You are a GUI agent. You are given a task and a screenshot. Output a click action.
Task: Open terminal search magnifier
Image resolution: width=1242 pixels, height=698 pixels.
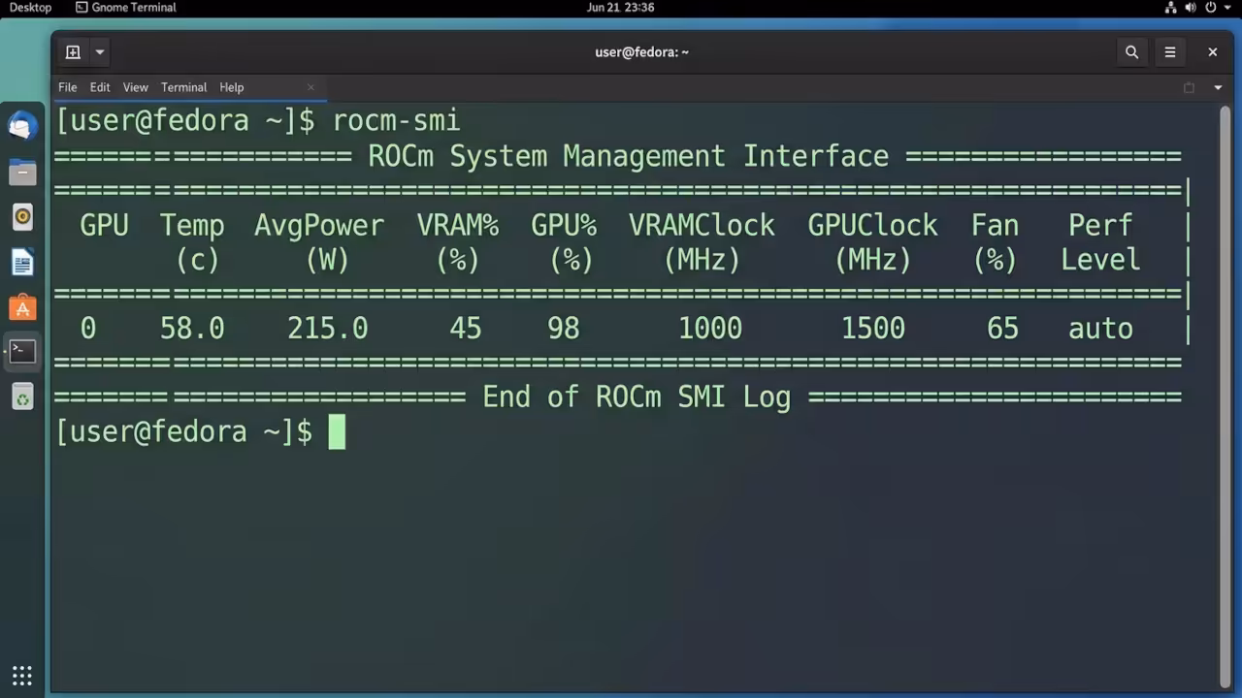tap(1131, 52)
